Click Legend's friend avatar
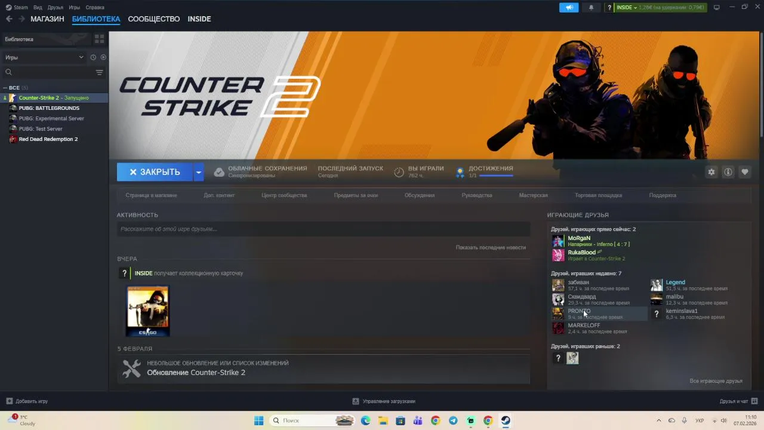The image size is (764, 430). click(657, 285)
